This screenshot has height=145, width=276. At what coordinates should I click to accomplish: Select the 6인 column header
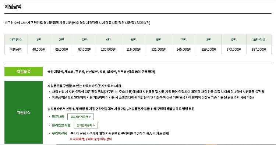coord(158,40)
